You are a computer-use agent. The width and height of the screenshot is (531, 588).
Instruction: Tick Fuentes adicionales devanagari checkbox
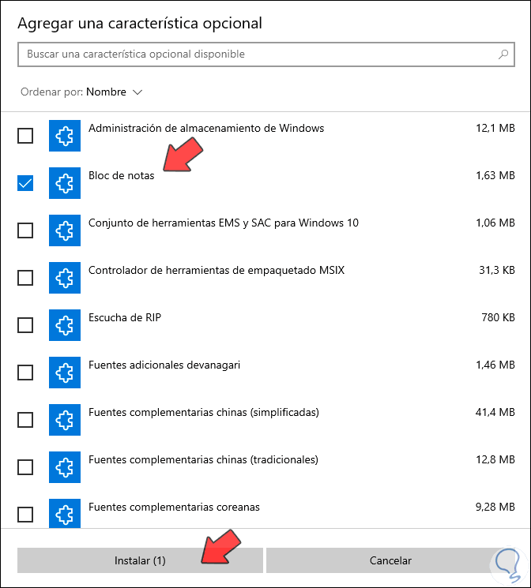25,373
